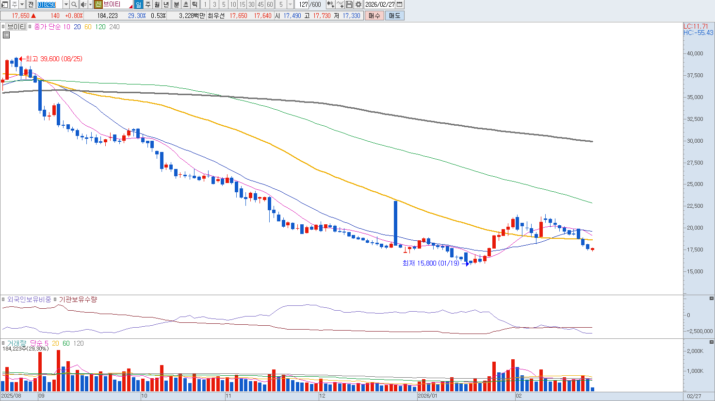Open the calendar date picker icon

pyautogui.click(x=399, y=4)
